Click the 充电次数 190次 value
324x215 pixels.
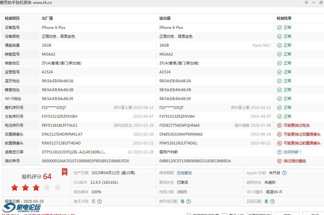pos(182,192)
